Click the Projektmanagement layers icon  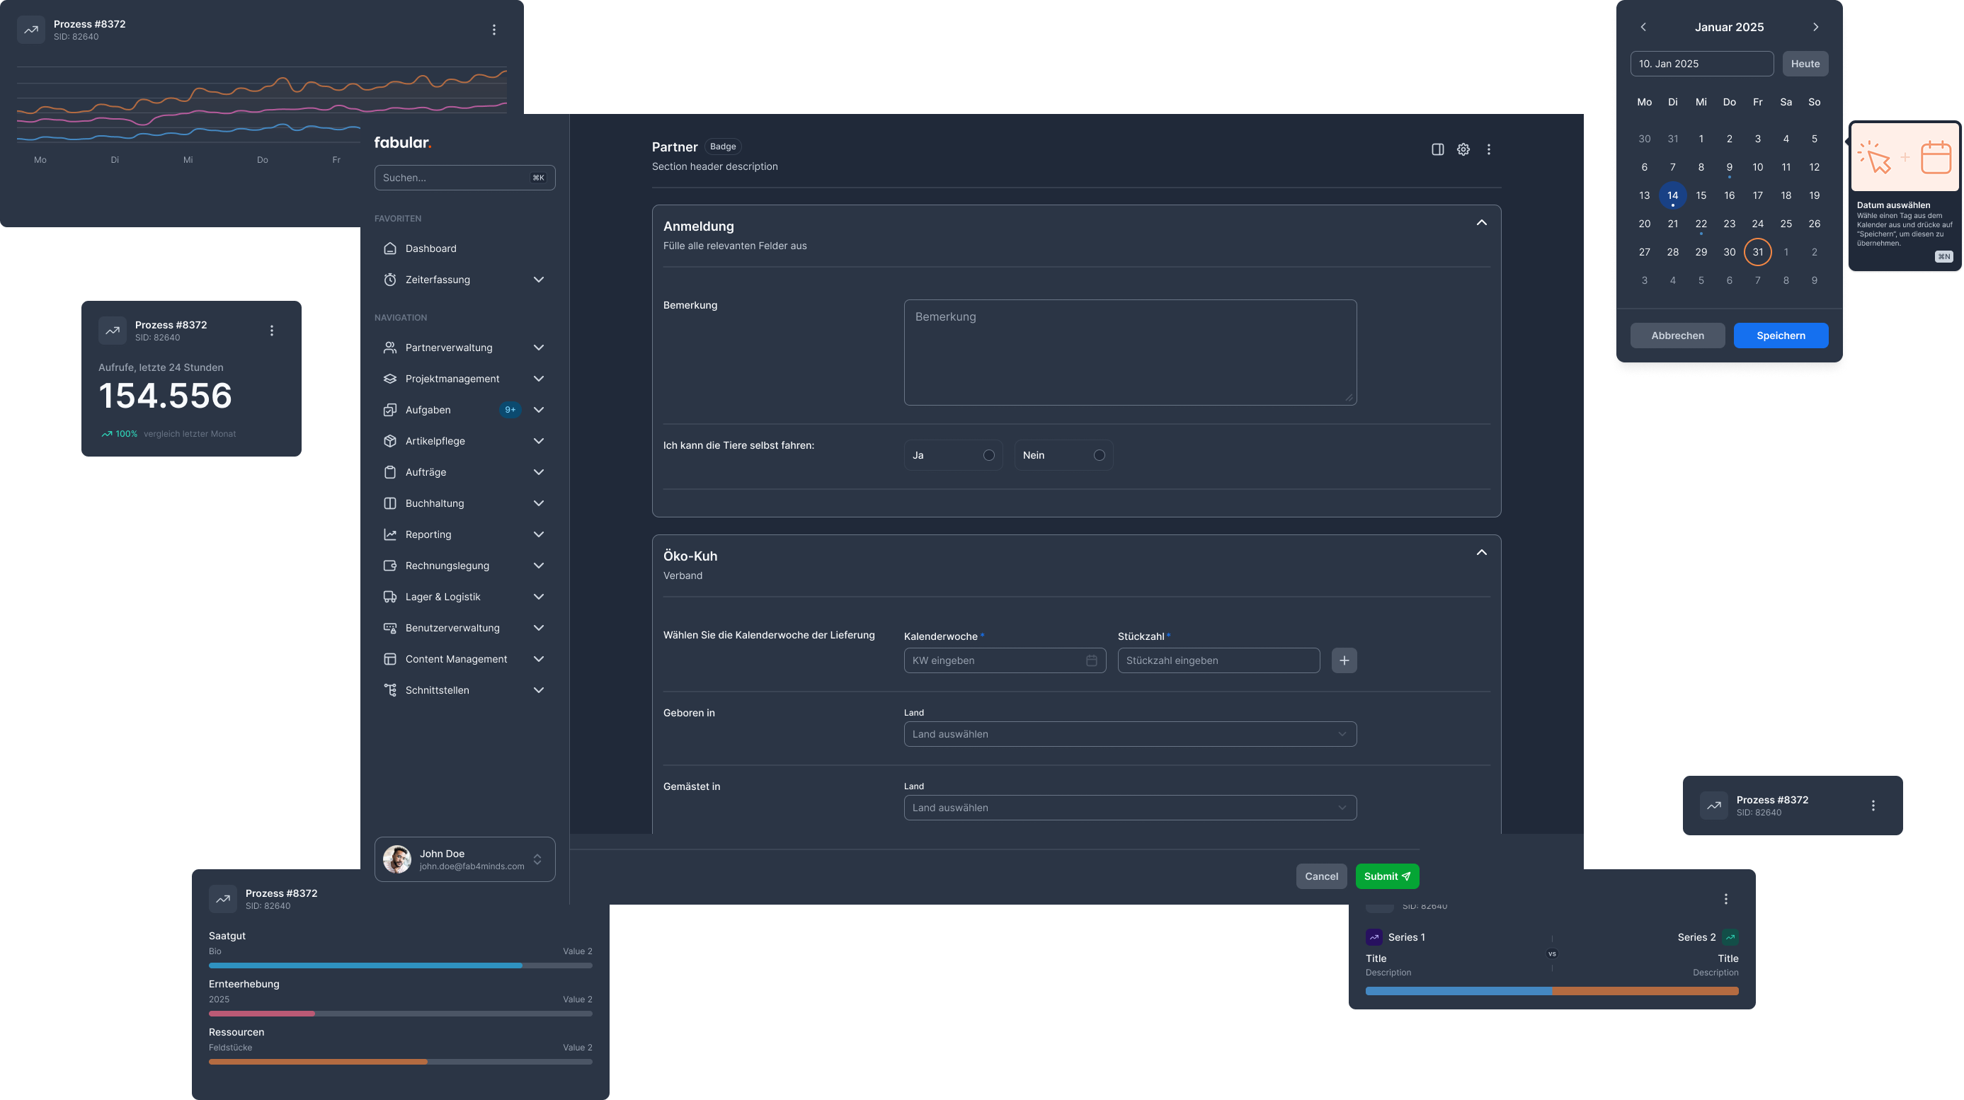(x=389, y=379)
